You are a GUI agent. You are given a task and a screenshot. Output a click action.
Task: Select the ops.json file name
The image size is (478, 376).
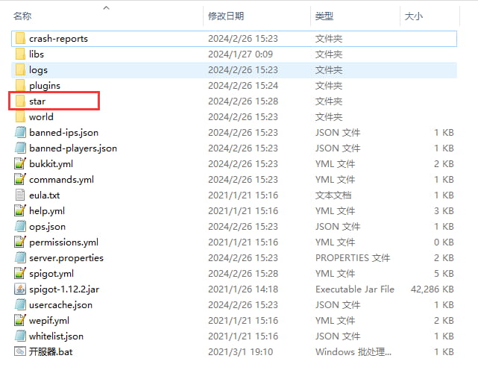click(x=47, y=226)
